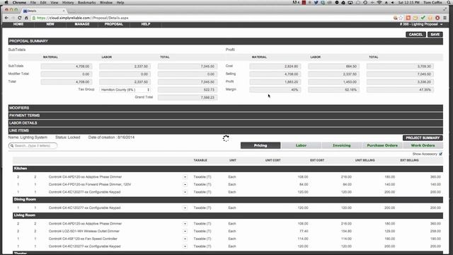The width and height of the screenshot is (453, 255).
Task: Click the Save button
Action: tap(435, 35)
